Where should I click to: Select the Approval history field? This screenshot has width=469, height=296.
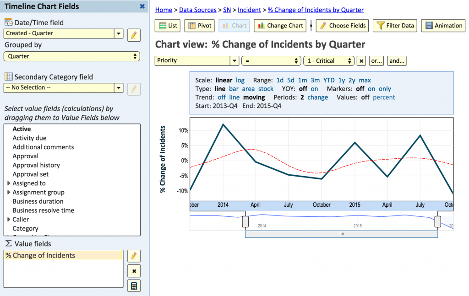[36, 165]
